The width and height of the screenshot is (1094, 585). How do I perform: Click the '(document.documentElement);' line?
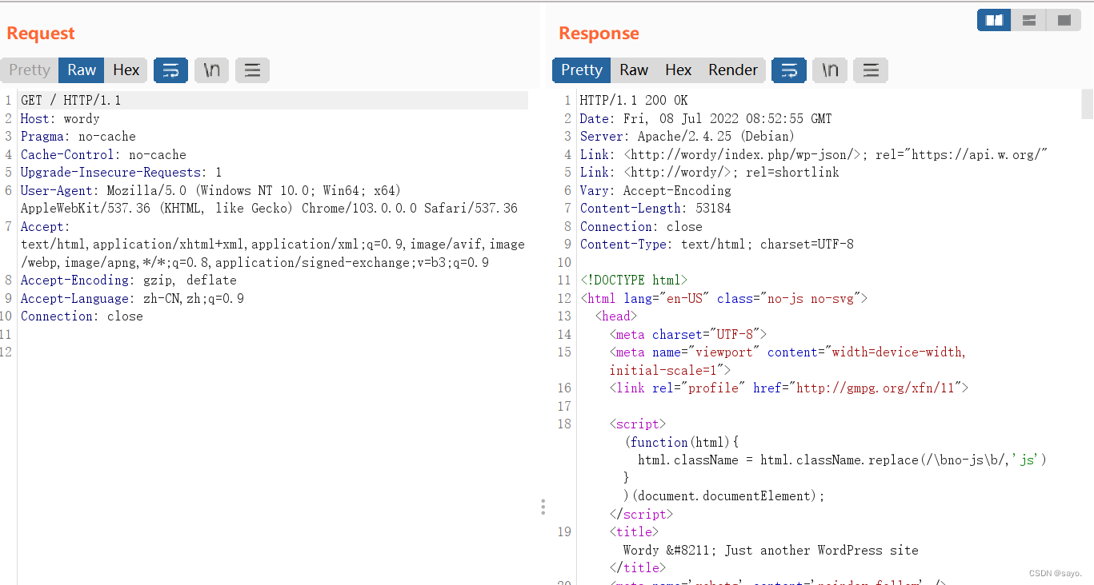724,495
